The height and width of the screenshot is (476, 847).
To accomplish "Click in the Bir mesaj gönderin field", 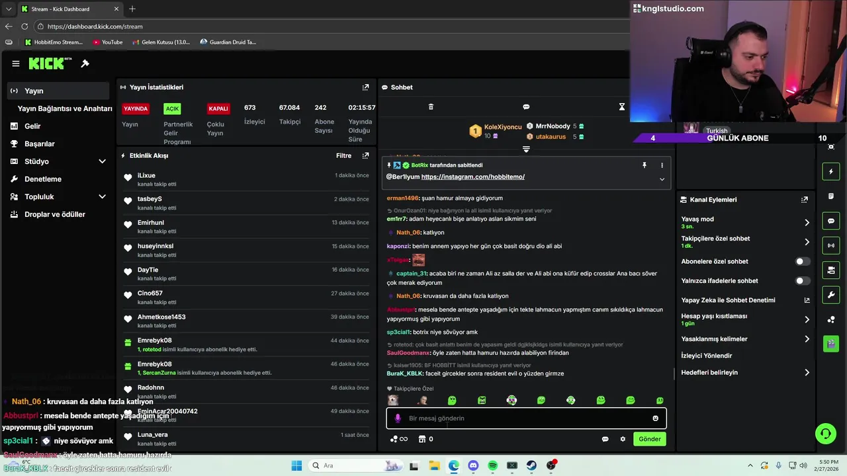I will click(x=526, y=418).
